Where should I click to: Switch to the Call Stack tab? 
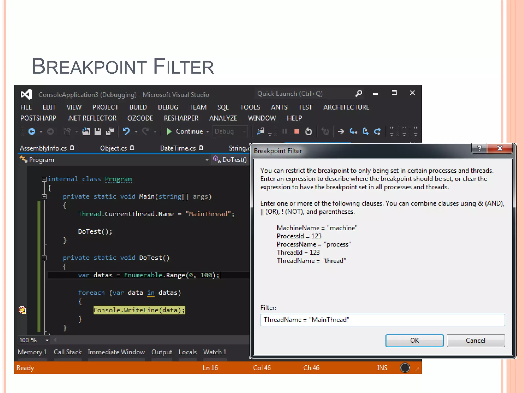tap(68, 352)
